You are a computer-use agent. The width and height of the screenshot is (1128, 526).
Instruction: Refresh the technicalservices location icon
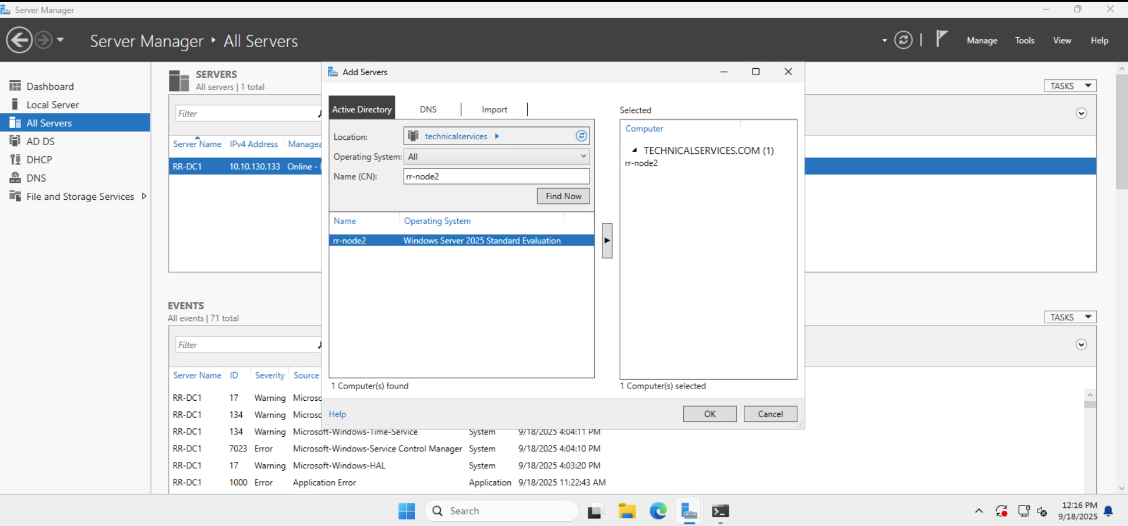coord(581,136)
